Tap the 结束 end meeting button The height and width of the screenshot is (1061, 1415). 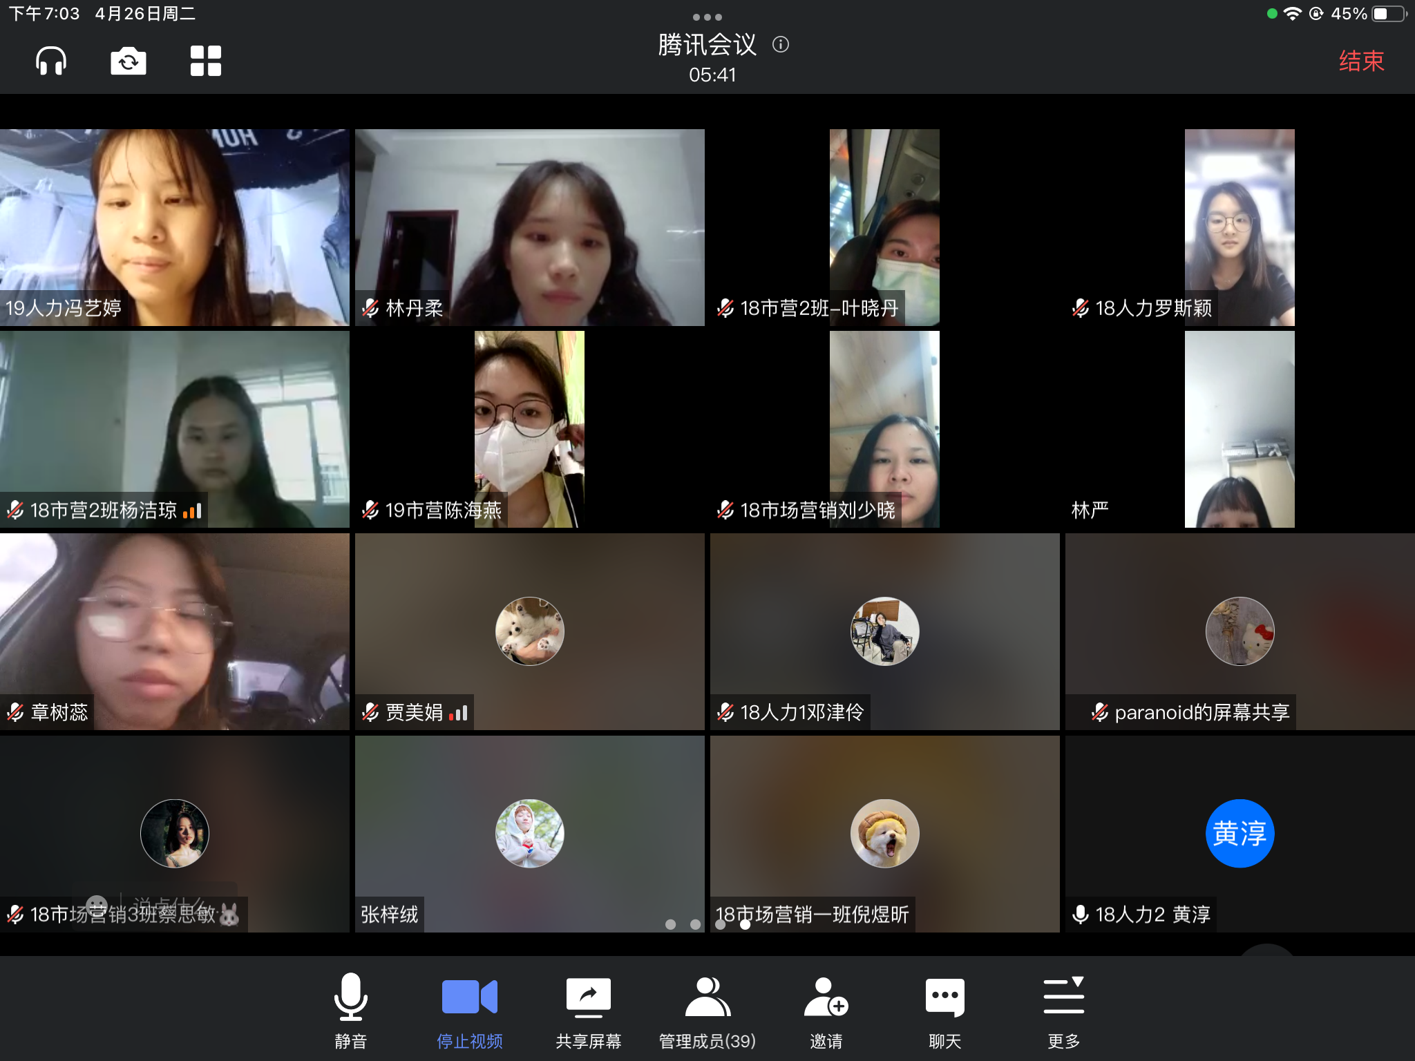pyautogui.click(x=1361, y=61)
